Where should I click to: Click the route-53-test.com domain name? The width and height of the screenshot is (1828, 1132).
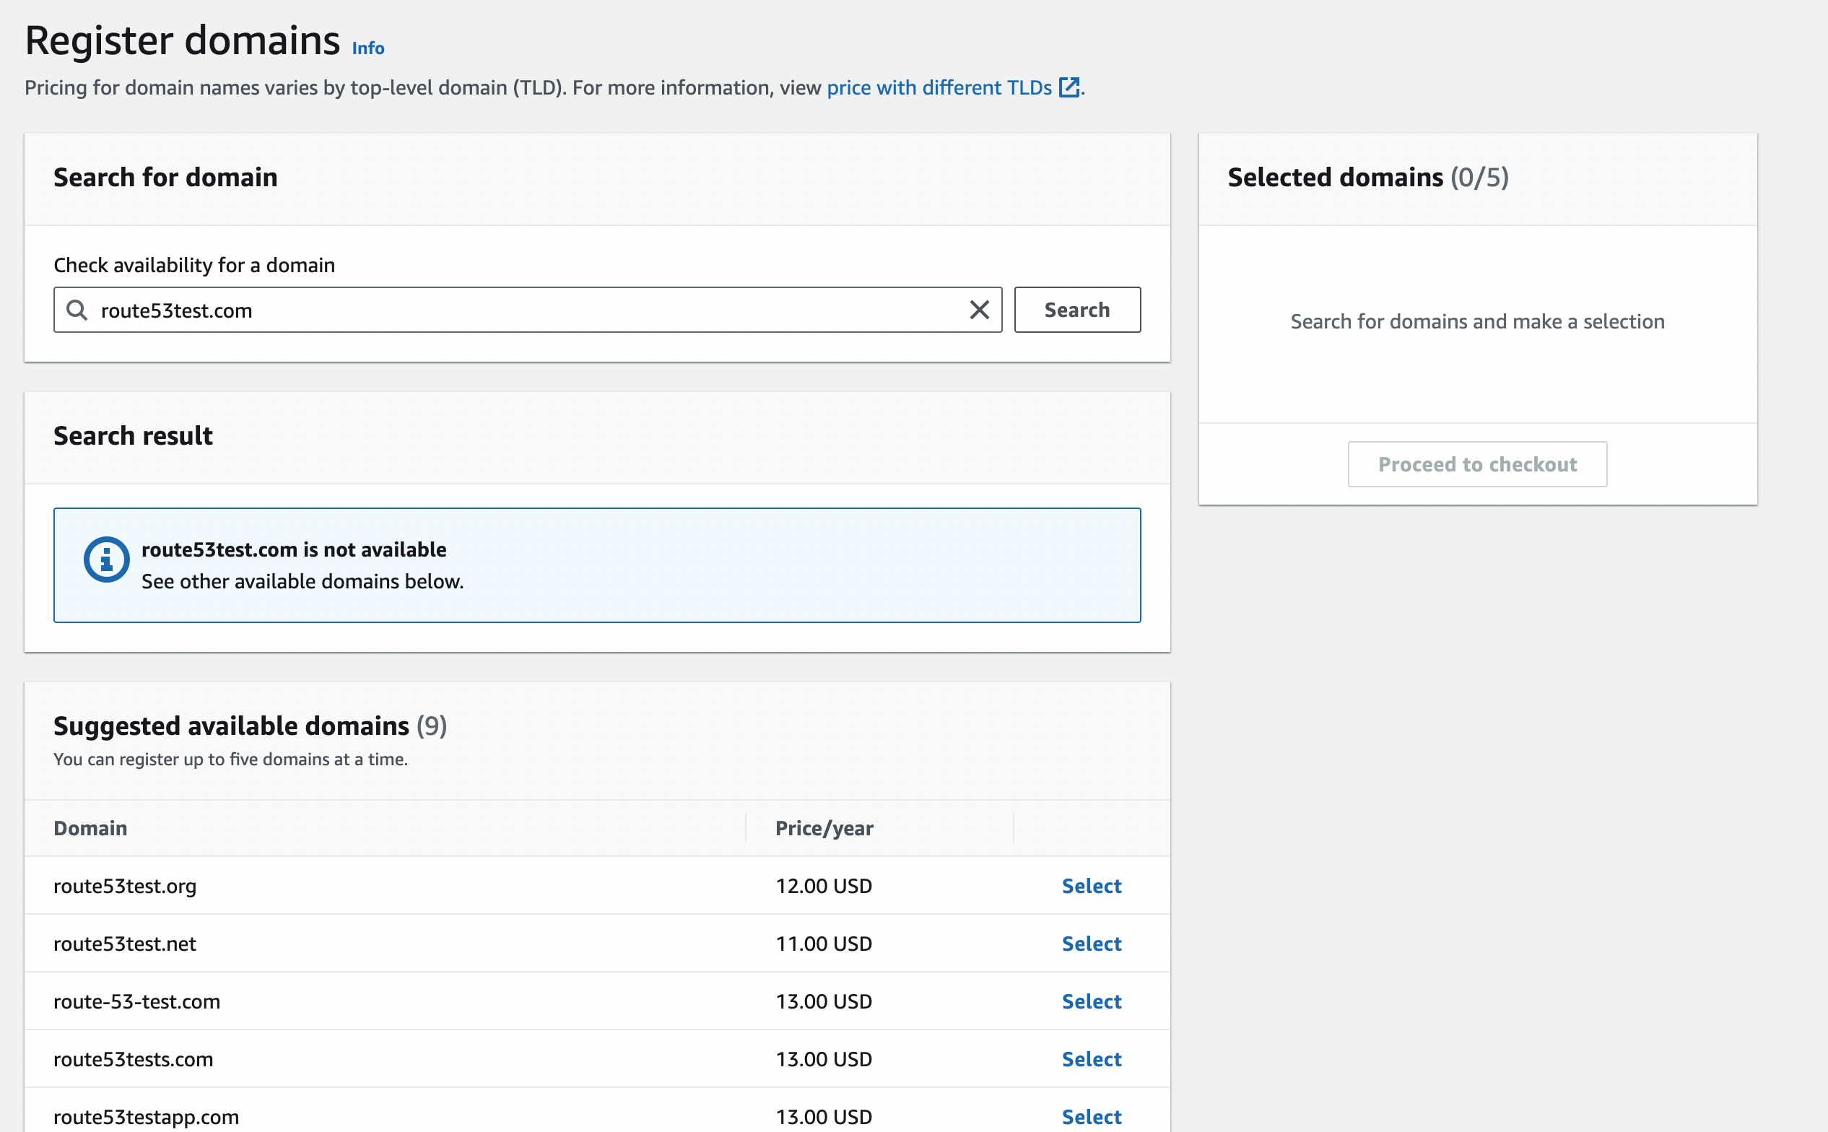tap(137, 1001)
